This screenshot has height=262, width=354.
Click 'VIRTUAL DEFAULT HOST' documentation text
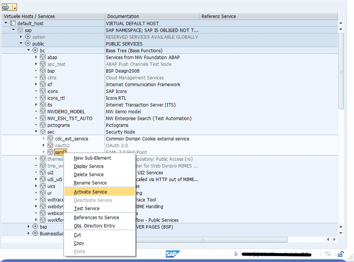tap(132, 23)
